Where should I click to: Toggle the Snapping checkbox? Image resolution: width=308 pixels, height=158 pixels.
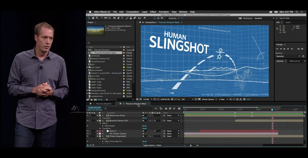click(x=167, y=18)
